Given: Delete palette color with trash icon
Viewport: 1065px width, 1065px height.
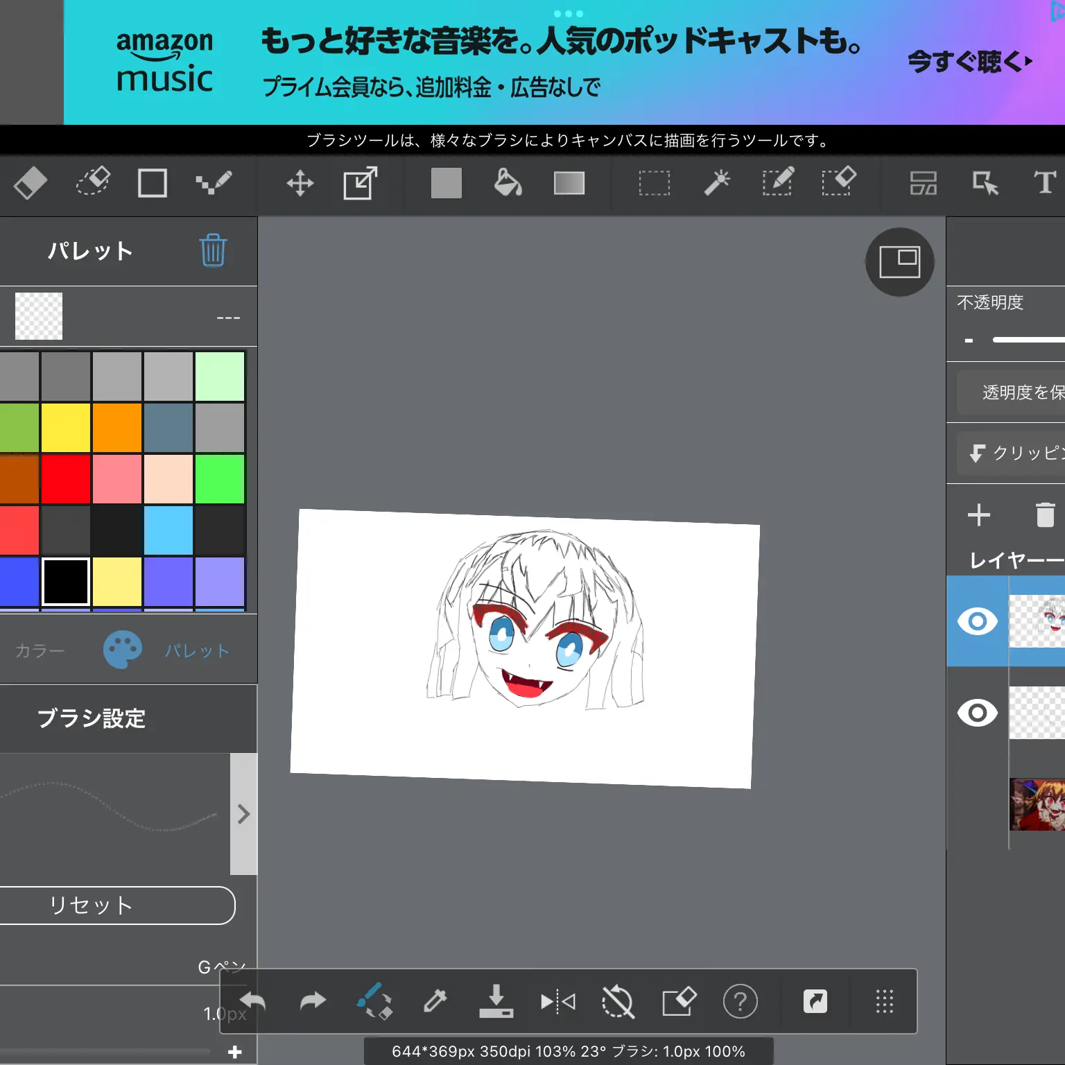Looking at the screenshot, I should [213, 250].
